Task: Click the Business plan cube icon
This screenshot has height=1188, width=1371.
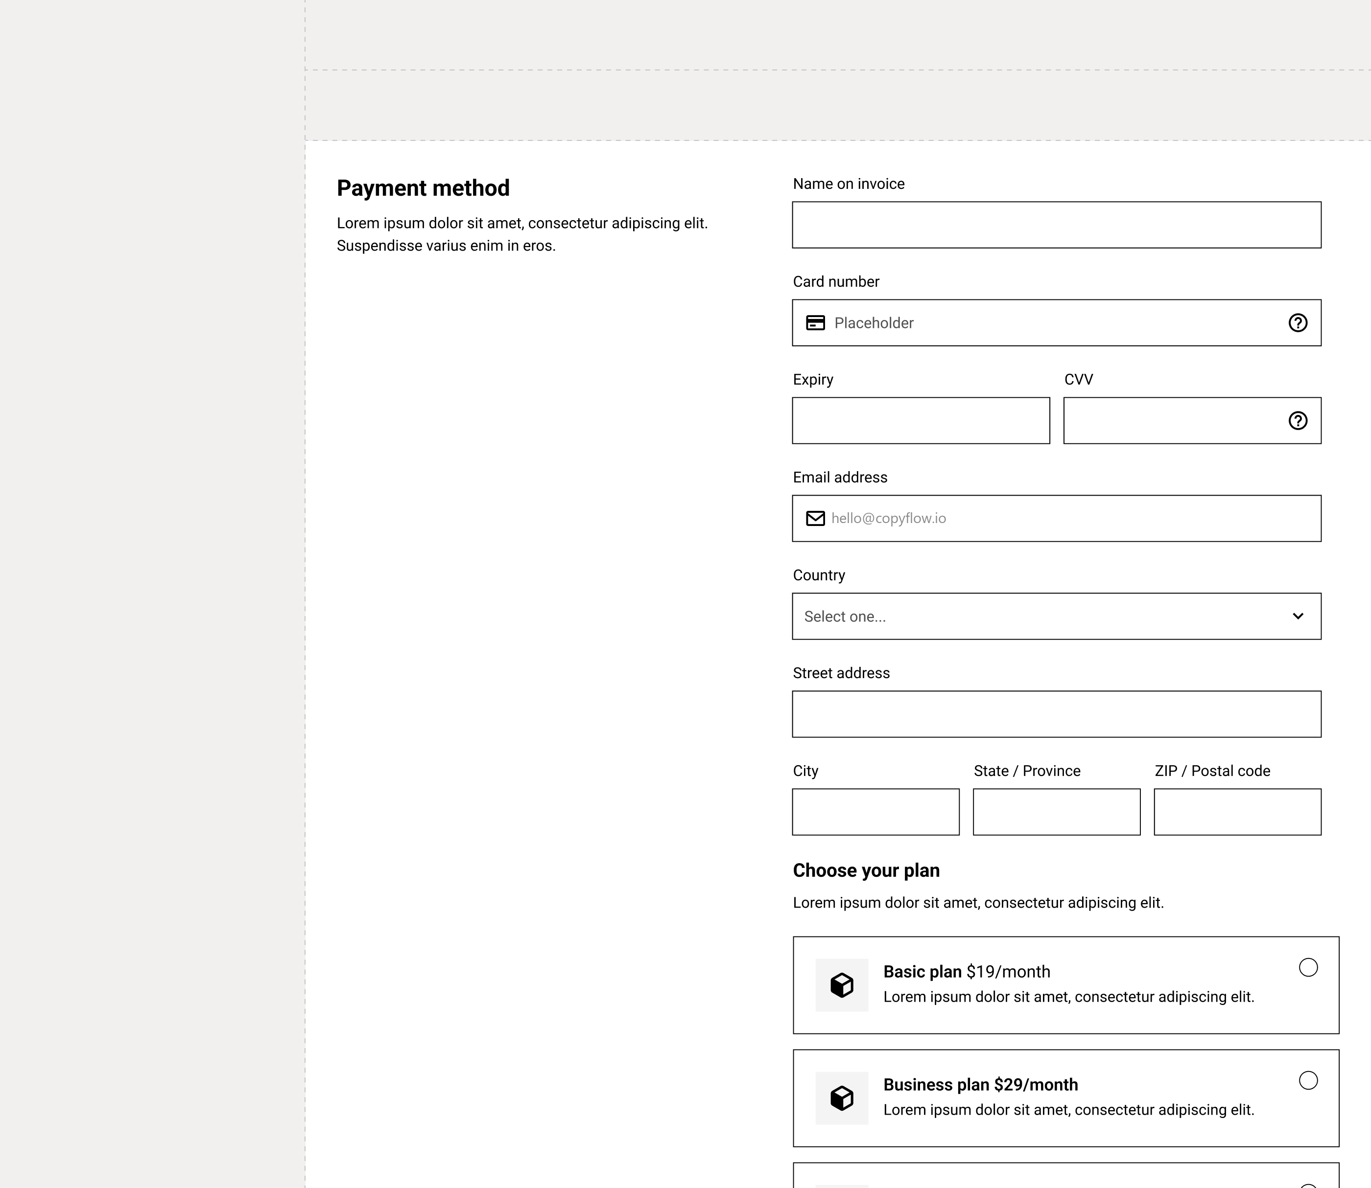Action: coord(842,1098)
